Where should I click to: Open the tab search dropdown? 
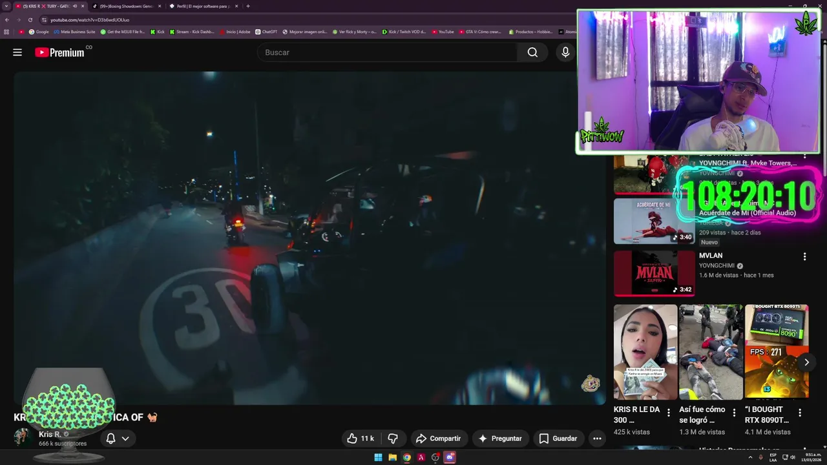[x=6, y=6]
